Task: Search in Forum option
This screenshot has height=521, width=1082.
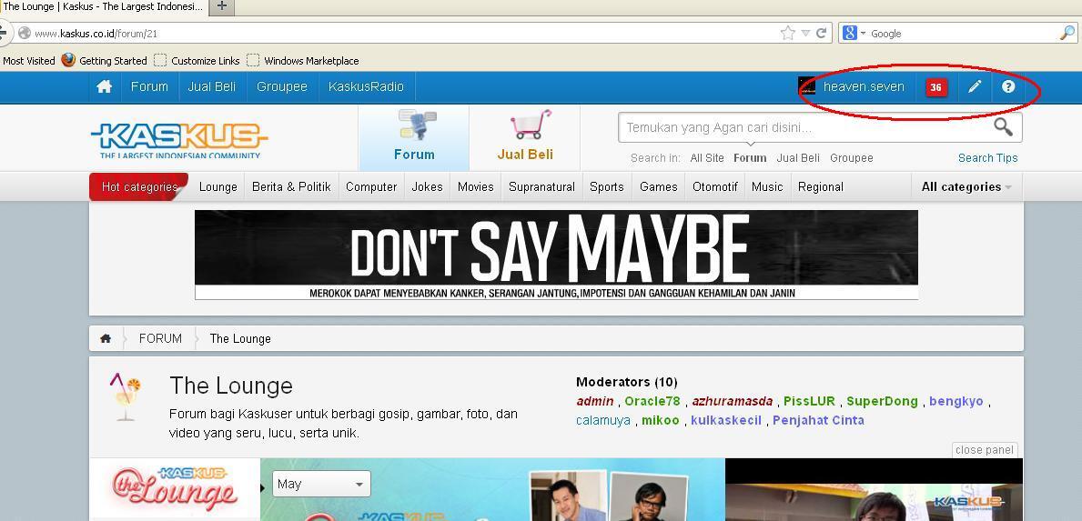Action: click(750, 158)
